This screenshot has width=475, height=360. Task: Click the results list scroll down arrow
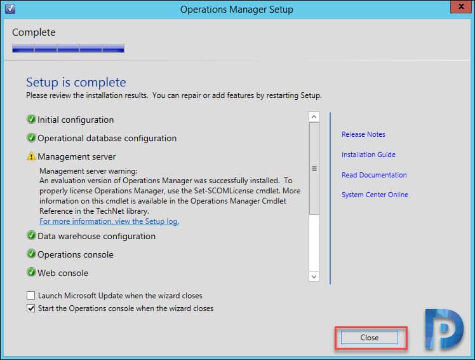pos(314,277)
